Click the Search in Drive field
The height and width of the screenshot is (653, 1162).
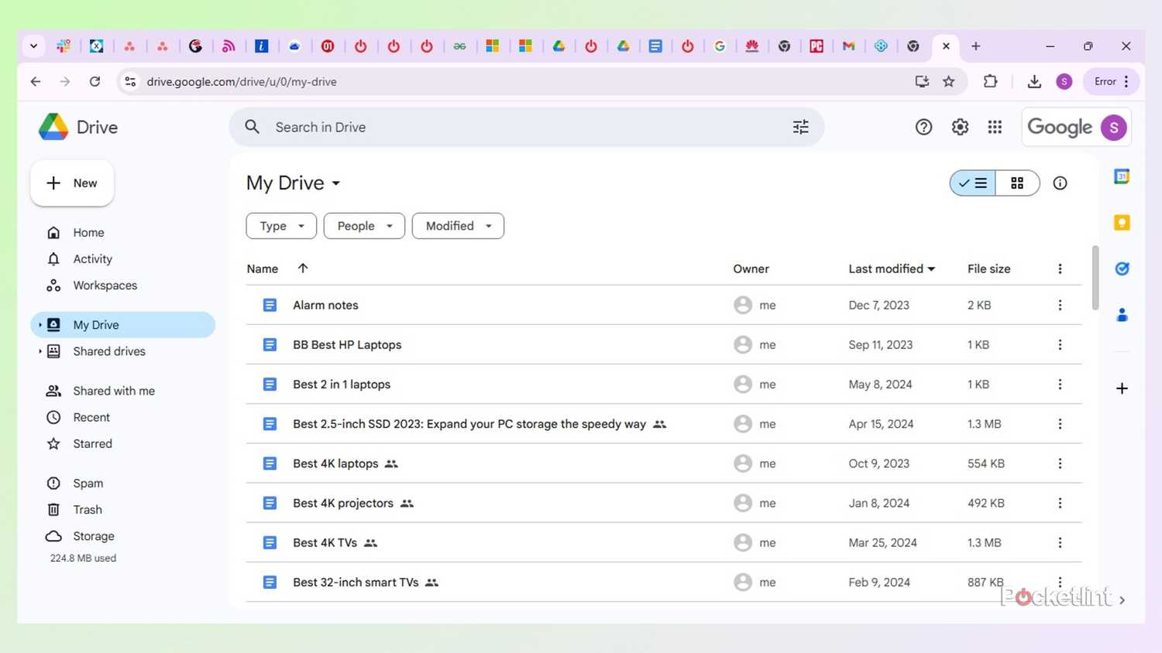coord(504,127)
